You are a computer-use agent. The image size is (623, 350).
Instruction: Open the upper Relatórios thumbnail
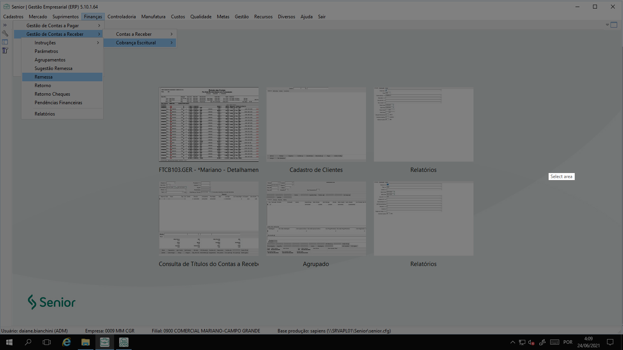coord(424,124)
